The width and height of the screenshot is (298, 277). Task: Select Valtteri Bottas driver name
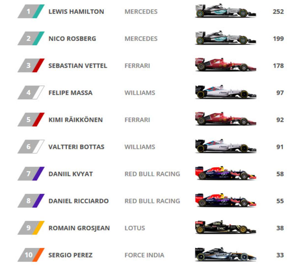tap(76, 147)
